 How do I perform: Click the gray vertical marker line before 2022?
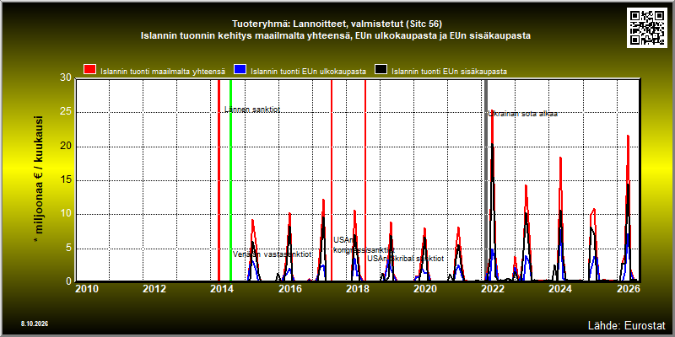pyautogui.click(x=486, y=180)
